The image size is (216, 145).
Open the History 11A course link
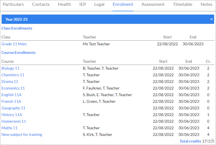click(x=12, y=115)
